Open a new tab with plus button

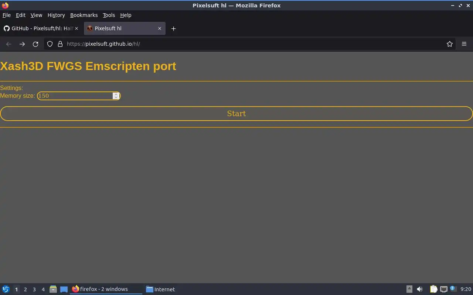pyautogui.click(x=173, y=28)
